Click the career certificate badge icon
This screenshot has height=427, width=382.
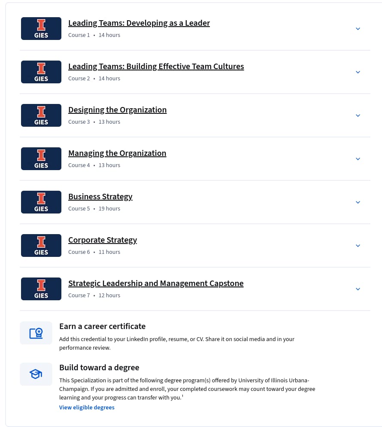36,333
